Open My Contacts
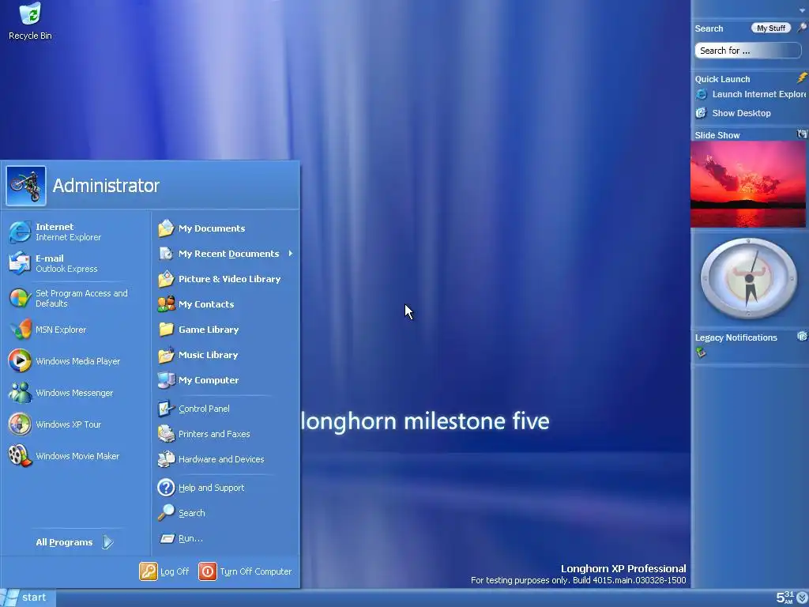Screen dimensions: 809x607 (196, 304)
